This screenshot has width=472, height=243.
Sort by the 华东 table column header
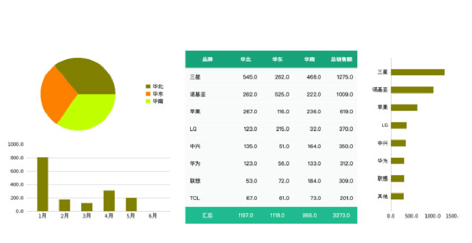[277, 59]
